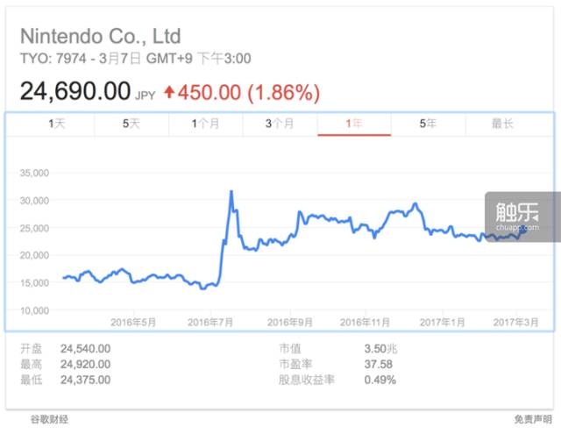
Task: Click the red up-arrow price change icon
Action: (x=169, y=92)
